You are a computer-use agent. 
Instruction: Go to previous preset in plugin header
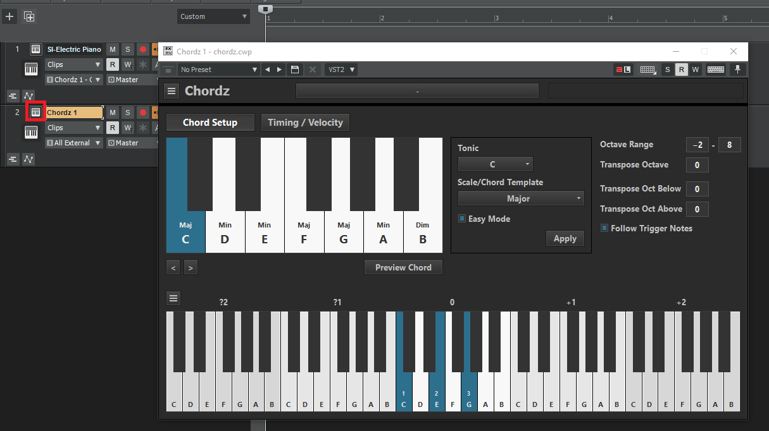coord(267,70)
